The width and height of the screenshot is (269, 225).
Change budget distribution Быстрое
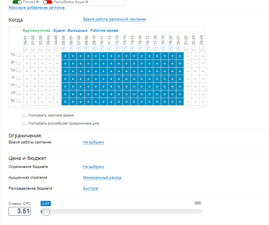[91, 188]
